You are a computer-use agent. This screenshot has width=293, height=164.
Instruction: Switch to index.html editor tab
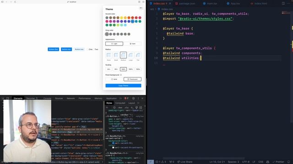pyautogui.click(x=259, y=4)
